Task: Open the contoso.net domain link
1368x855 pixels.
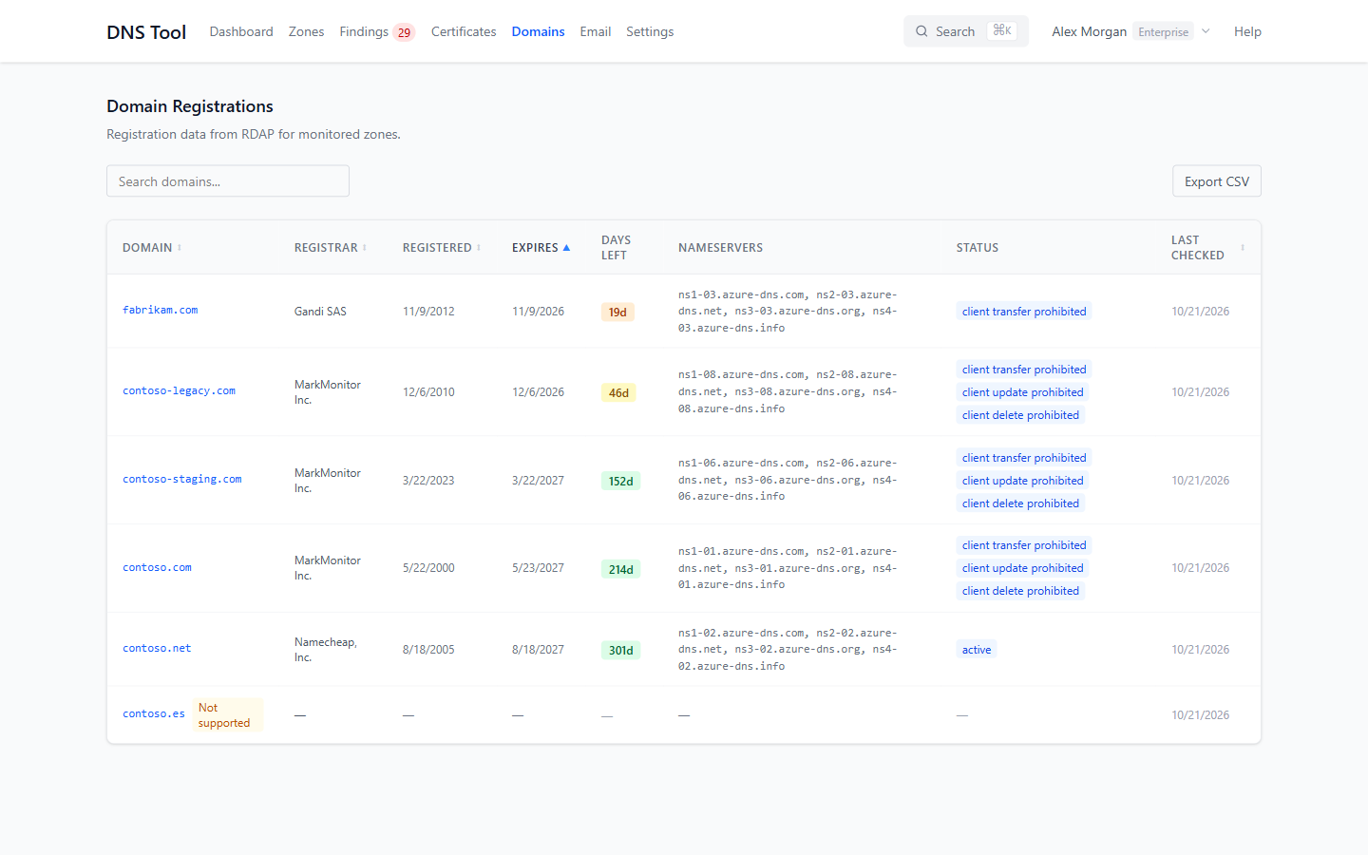Action: [x=157, y=648]
